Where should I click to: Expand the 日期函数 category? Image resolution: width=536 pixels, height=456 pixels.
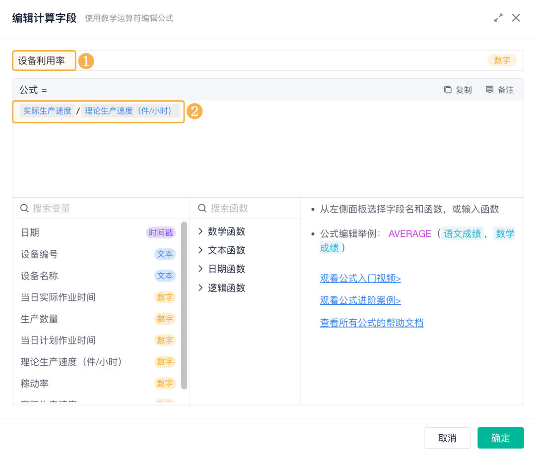(x=222, y=269)
